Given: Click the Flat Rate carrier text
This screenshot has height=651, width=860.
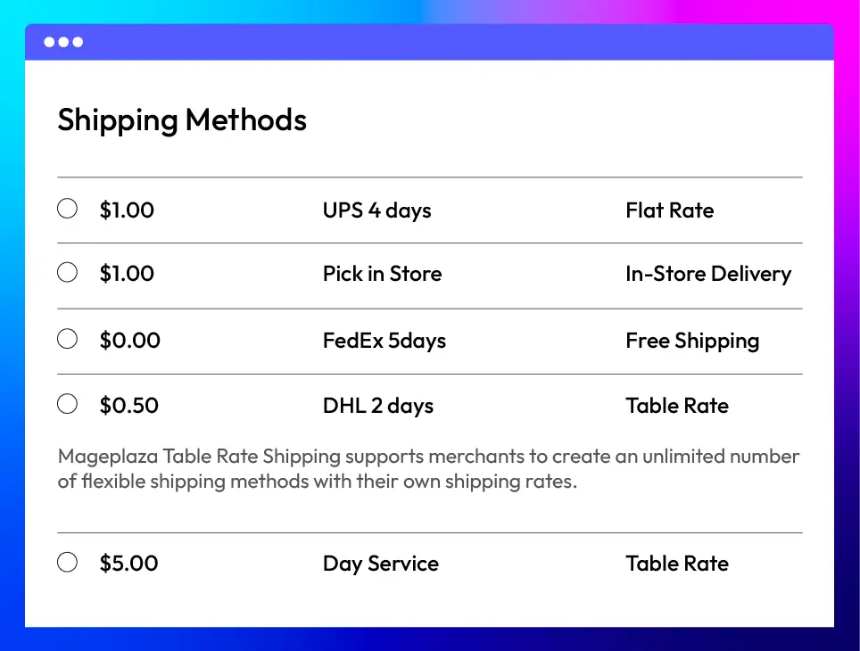Looking at the screenshot, I should click(670, 210).
